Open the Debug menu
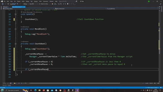The image size is (163, 92). pos(28,1)
